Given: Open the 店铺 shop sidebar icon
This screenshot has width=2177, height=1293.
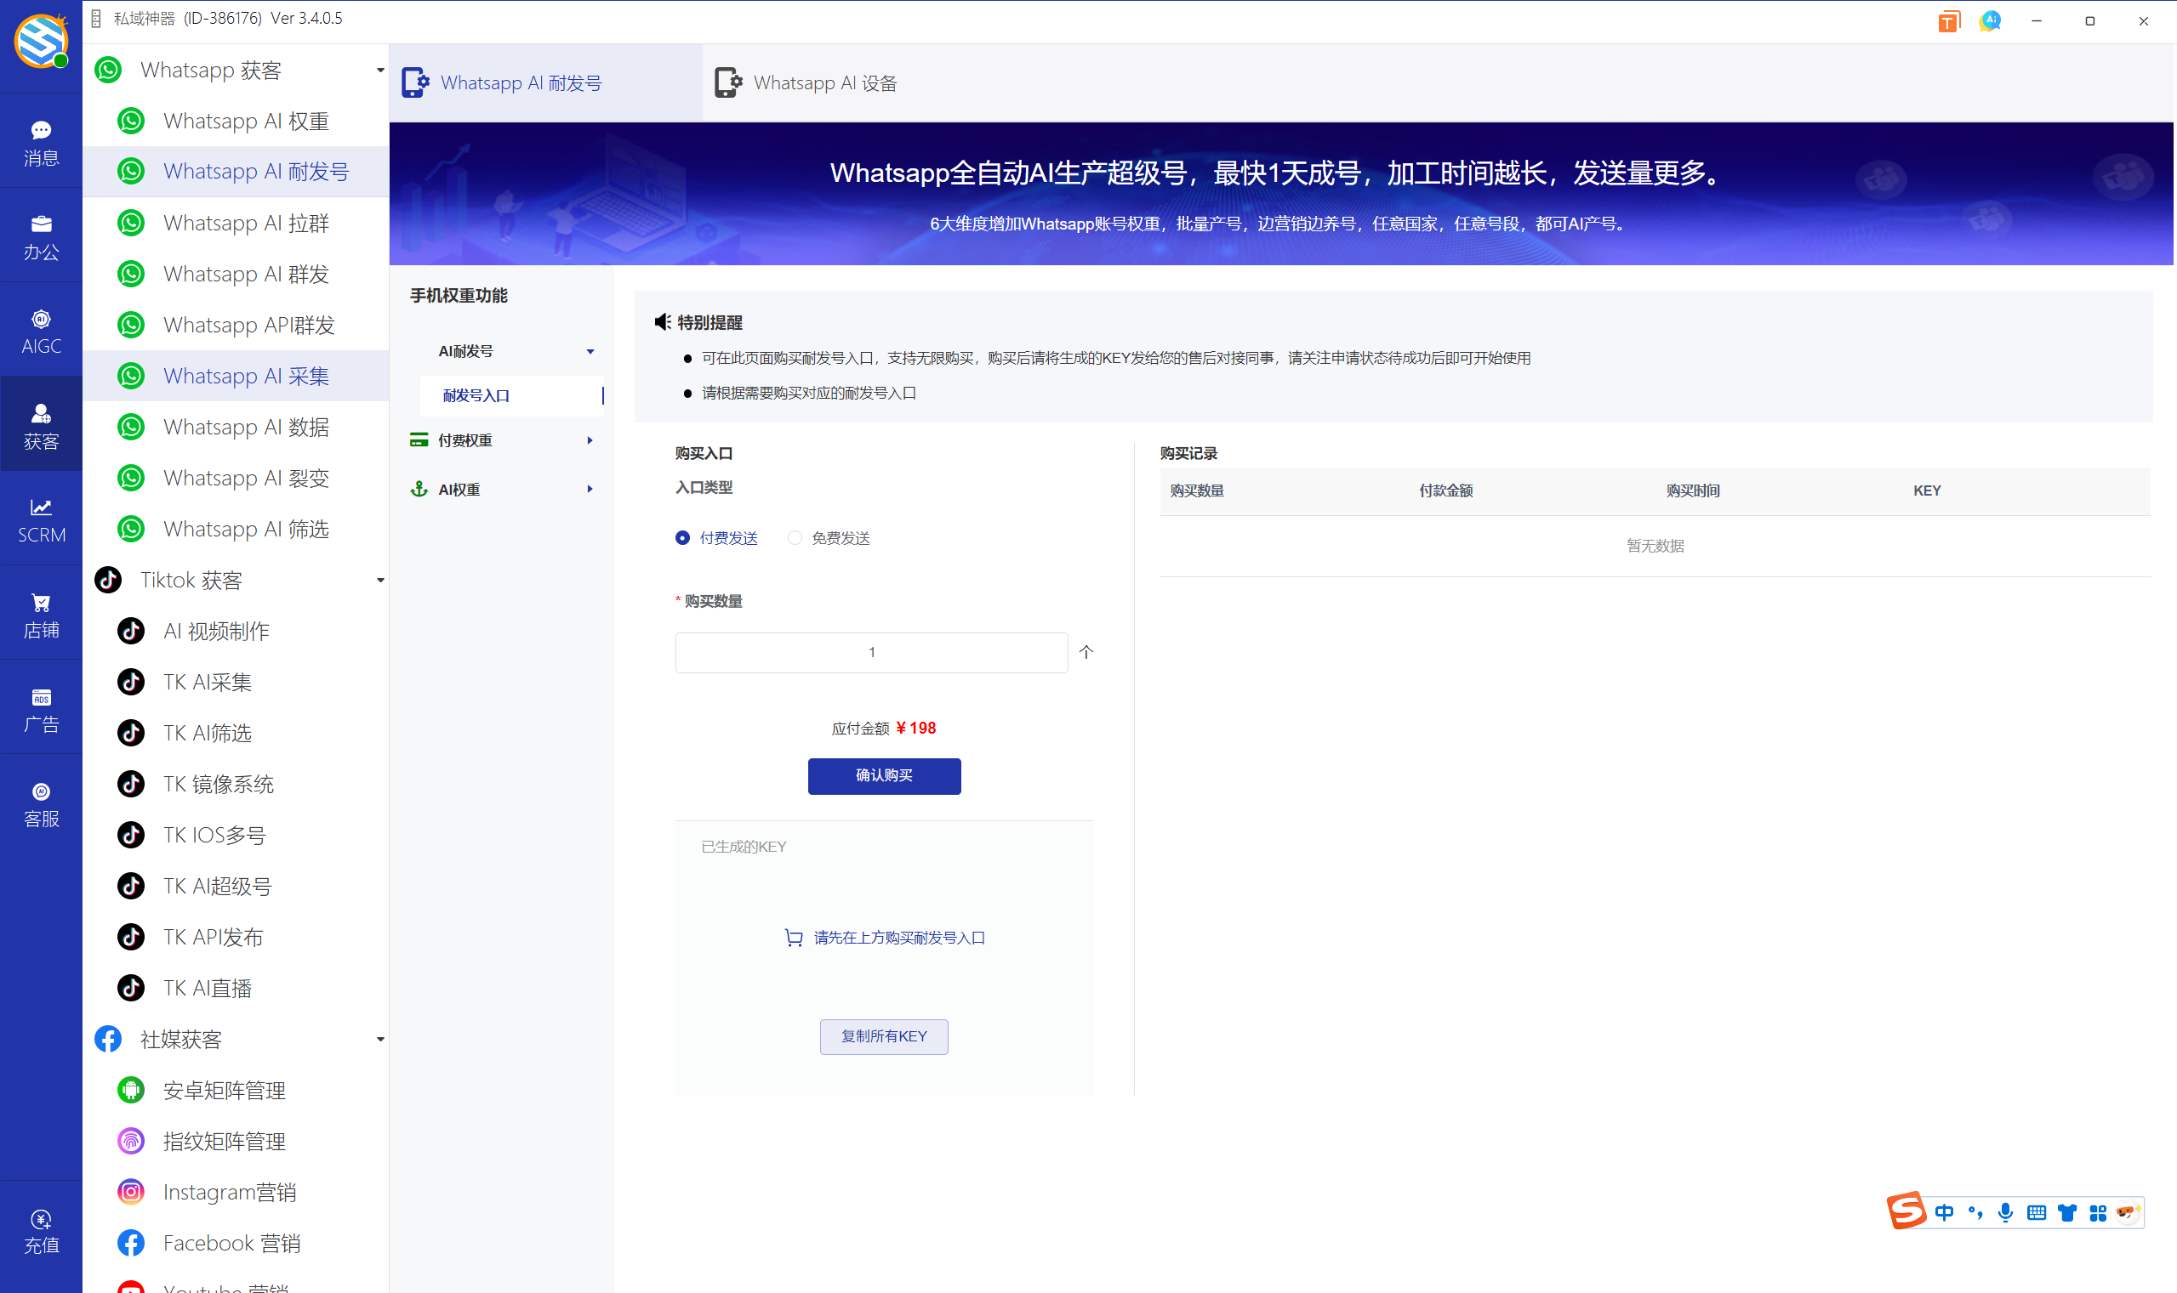Looking at the screenshot, I should coord(41,615).
